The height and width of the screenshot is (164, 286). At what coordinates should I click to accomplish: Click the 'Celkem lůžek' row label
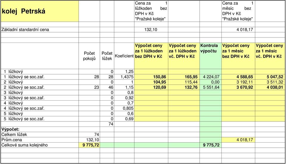(x=14, y=135)
